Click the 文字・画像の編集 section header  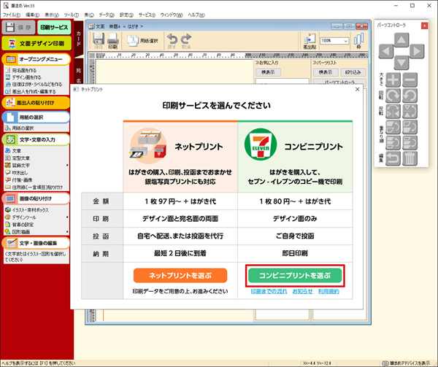click(36, 243)
